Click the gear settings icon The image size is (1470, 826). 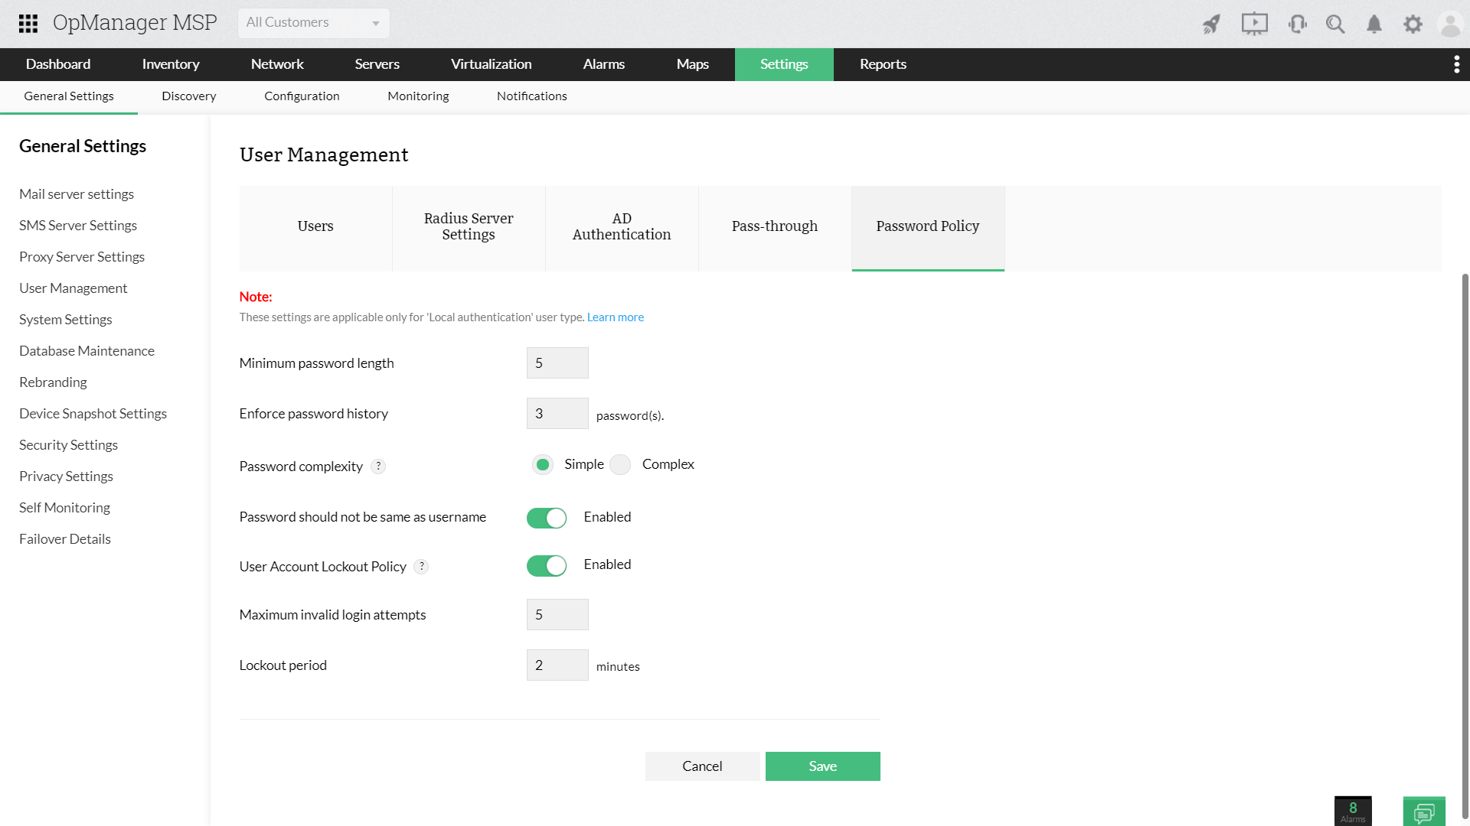click(x=1413, y=24)
